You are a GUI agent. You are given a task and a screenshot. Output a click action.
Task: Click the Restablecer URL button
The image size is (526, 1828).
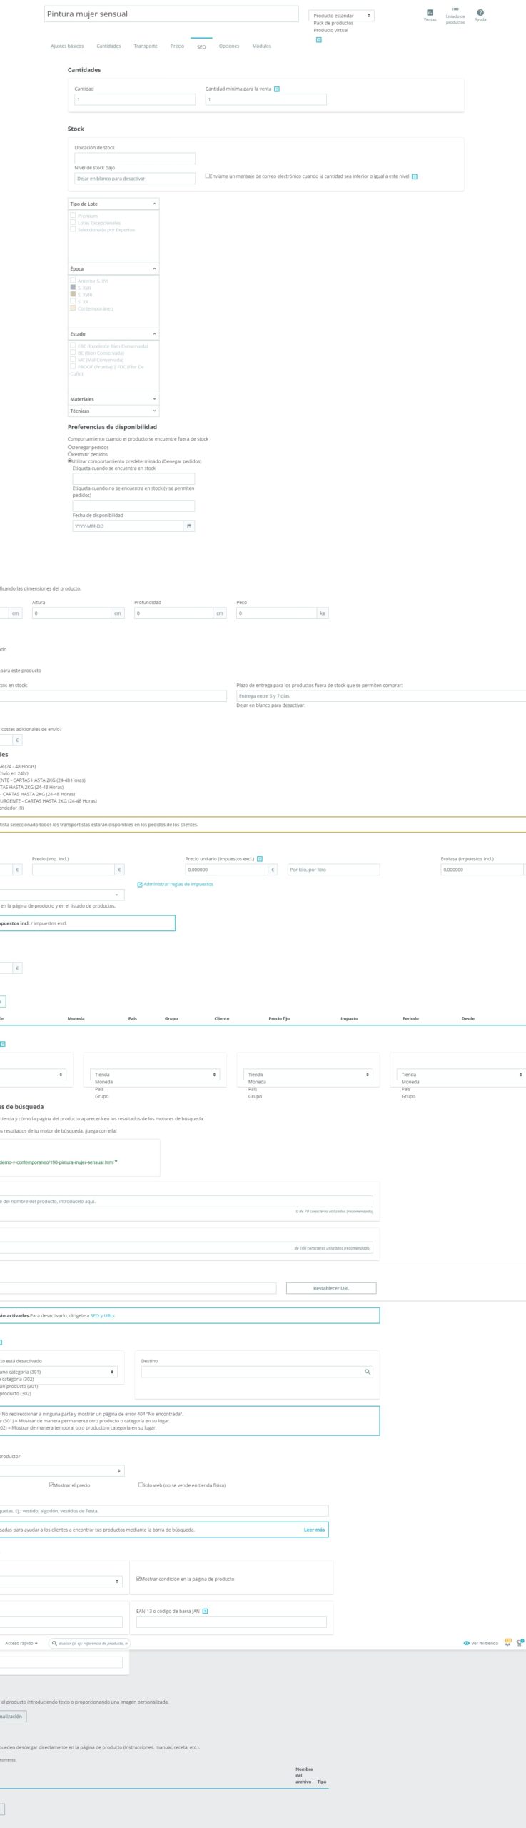(x=331, y=1288)
